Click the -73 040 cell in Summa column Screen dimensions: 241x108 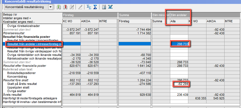click(135, 62)
